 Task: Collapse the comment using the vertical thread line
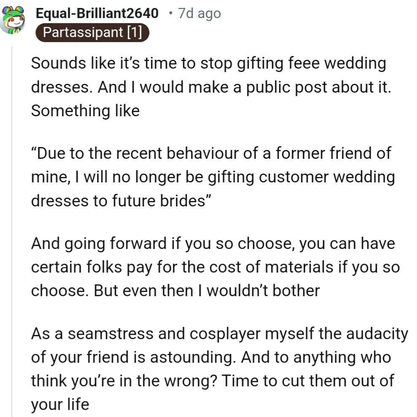12,232
